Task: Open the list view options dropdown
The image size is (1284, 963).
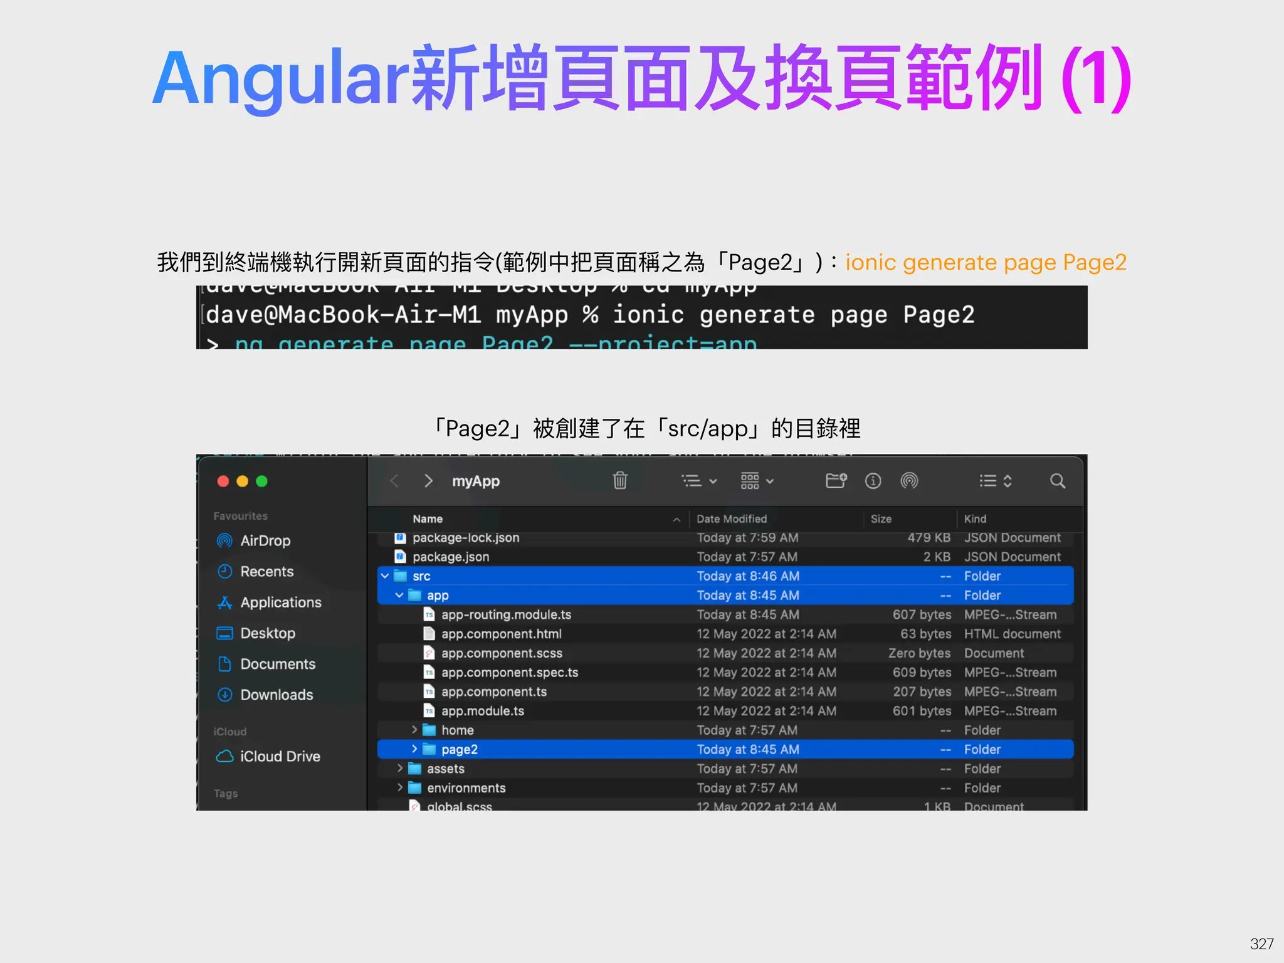Action: pos(698,481)
